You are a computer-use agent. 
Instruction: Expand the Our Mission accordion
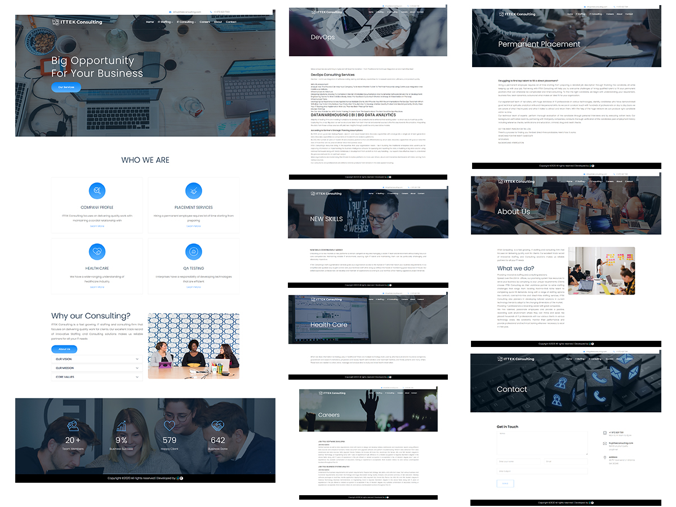click(96, 368)
